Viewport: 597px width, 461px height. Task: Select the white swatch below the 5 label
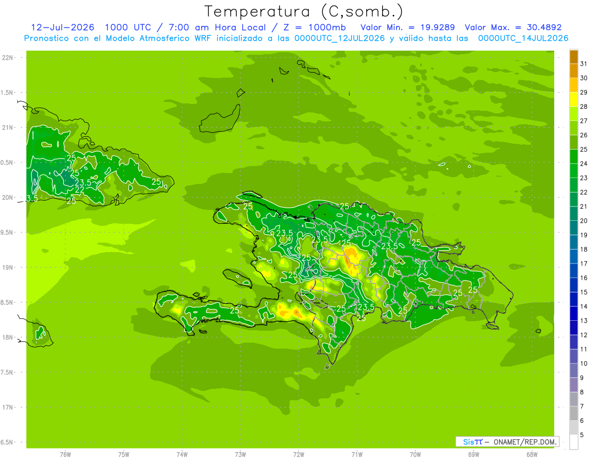(574, 442)
